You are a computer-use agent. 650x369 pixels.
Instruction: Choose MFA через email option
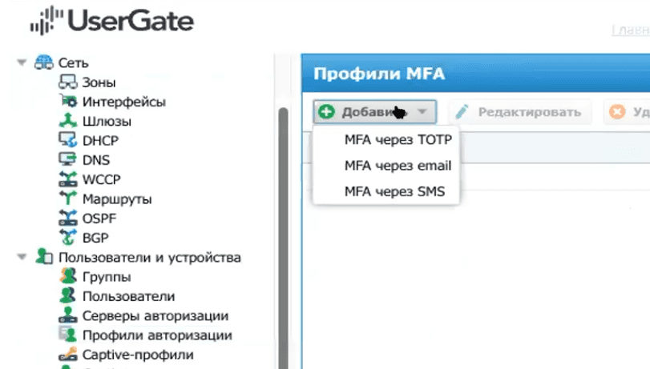398,166
